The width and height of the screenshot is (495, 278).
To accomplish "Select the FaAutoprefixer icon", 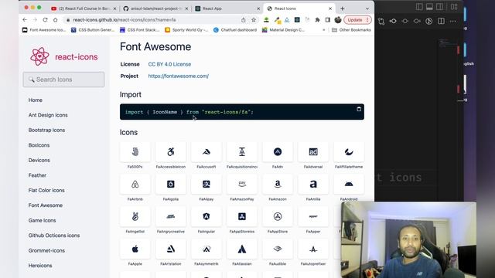I will coord(313,249).
